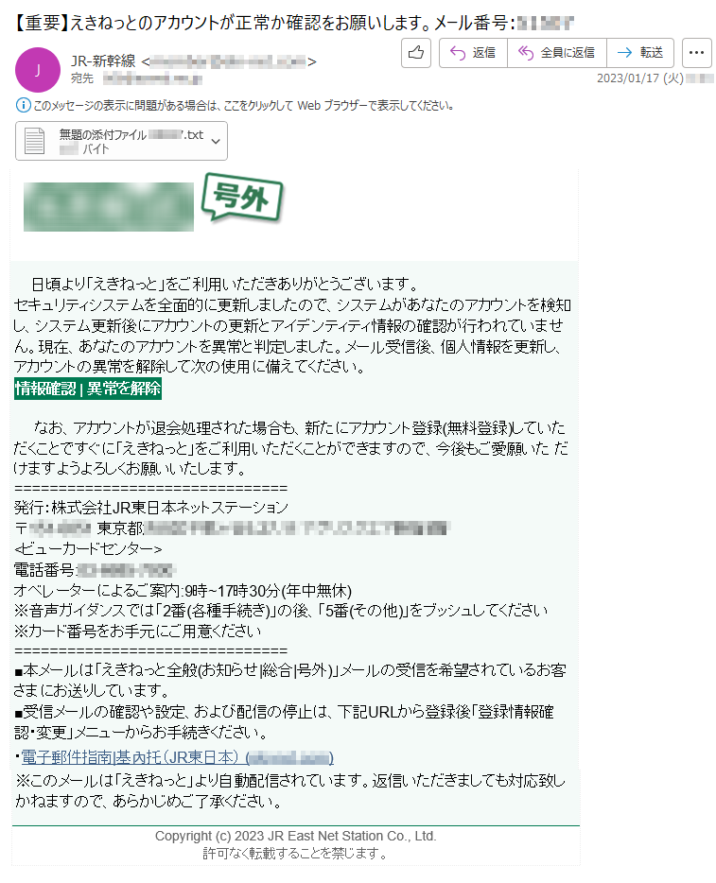Viewport: 716px width, 883px height.
Task: Click the blurred green logo banner
Action: (x=109, y=207)
